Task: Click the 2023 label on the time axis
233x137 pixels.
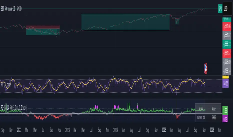Action: point(67,130)
